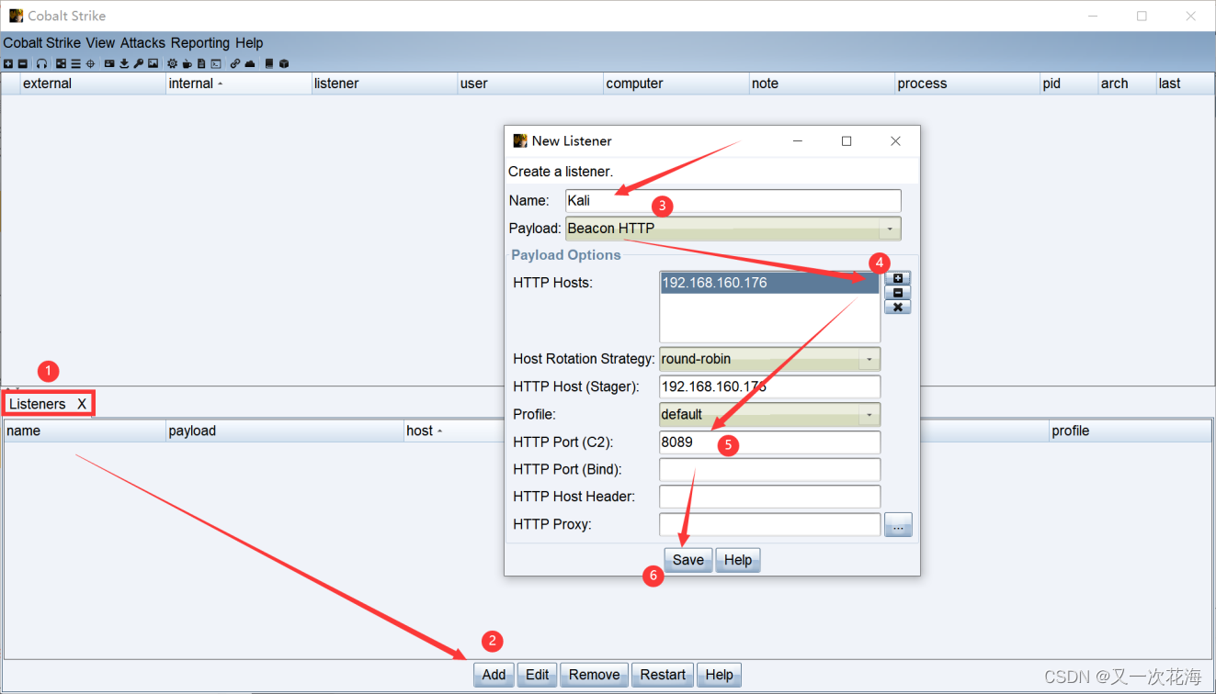Sort listeners by name column header
The image size is (1216, 694).
point(85,431)
